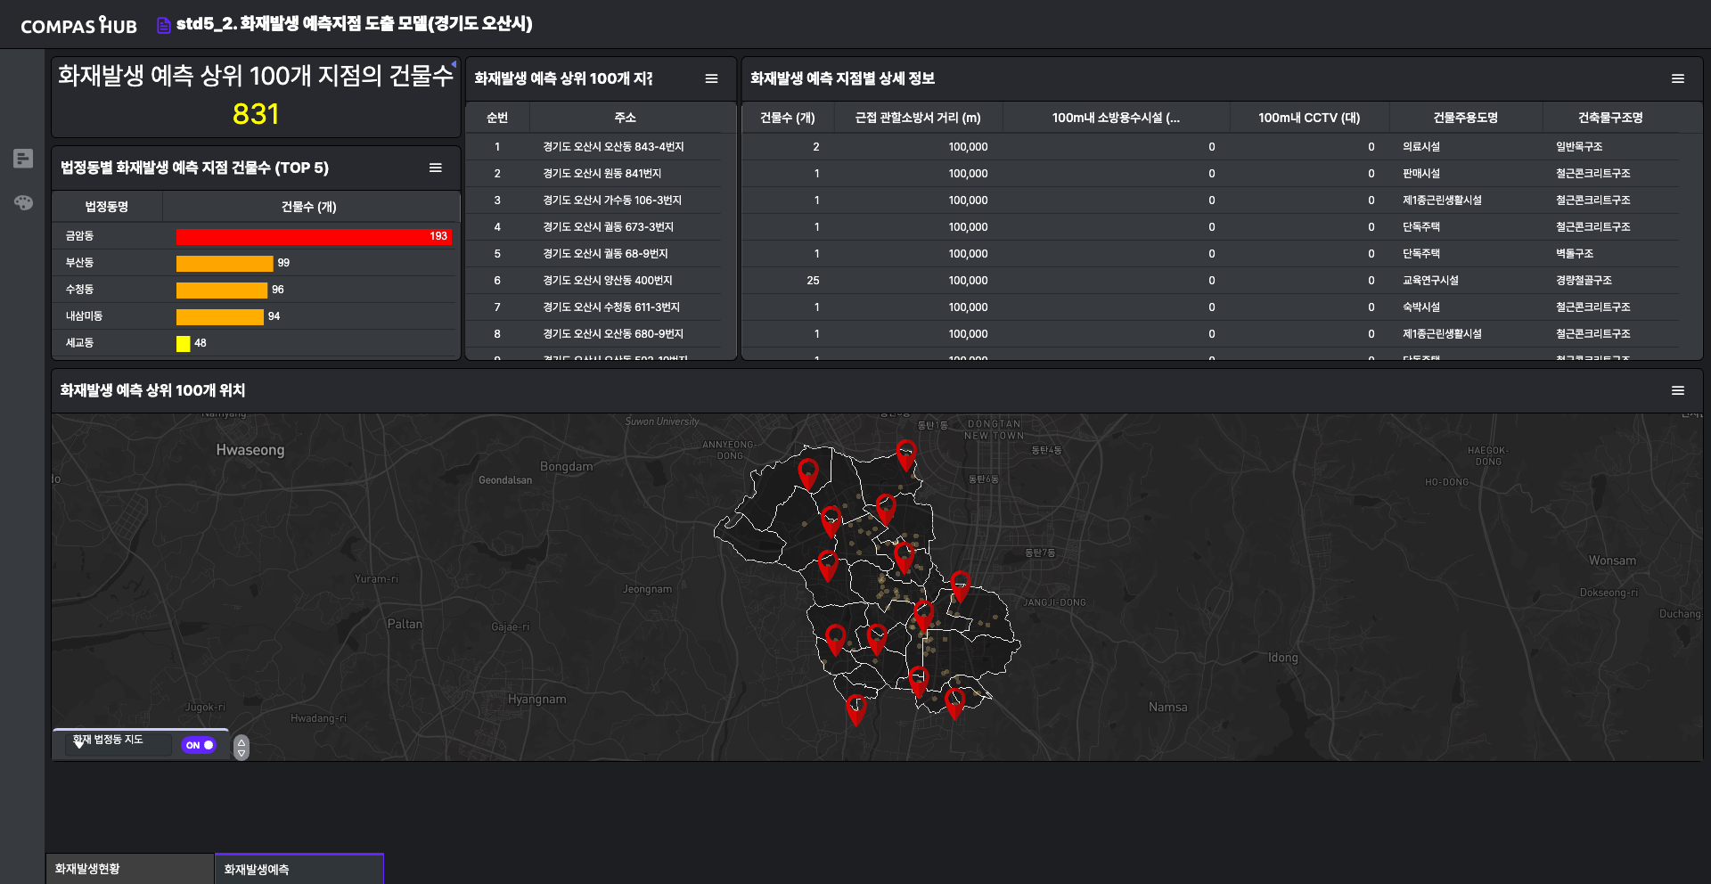Sort by 100m내 소방용수시설 column header
This screenshot has height=884, width=1711.
1116,118
